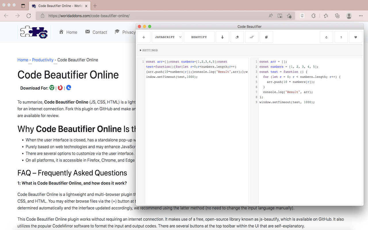The image size is (368, 230).
Task: Click the eraser icon to clear code
Action: point(237,37)
